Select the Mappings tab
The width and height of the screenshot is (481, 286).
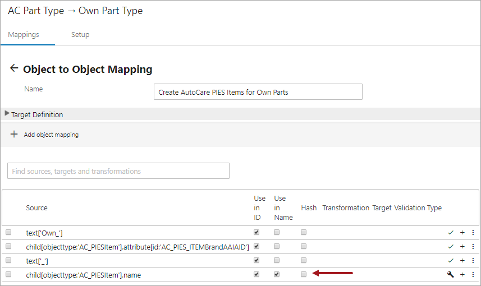pos(24,34)
